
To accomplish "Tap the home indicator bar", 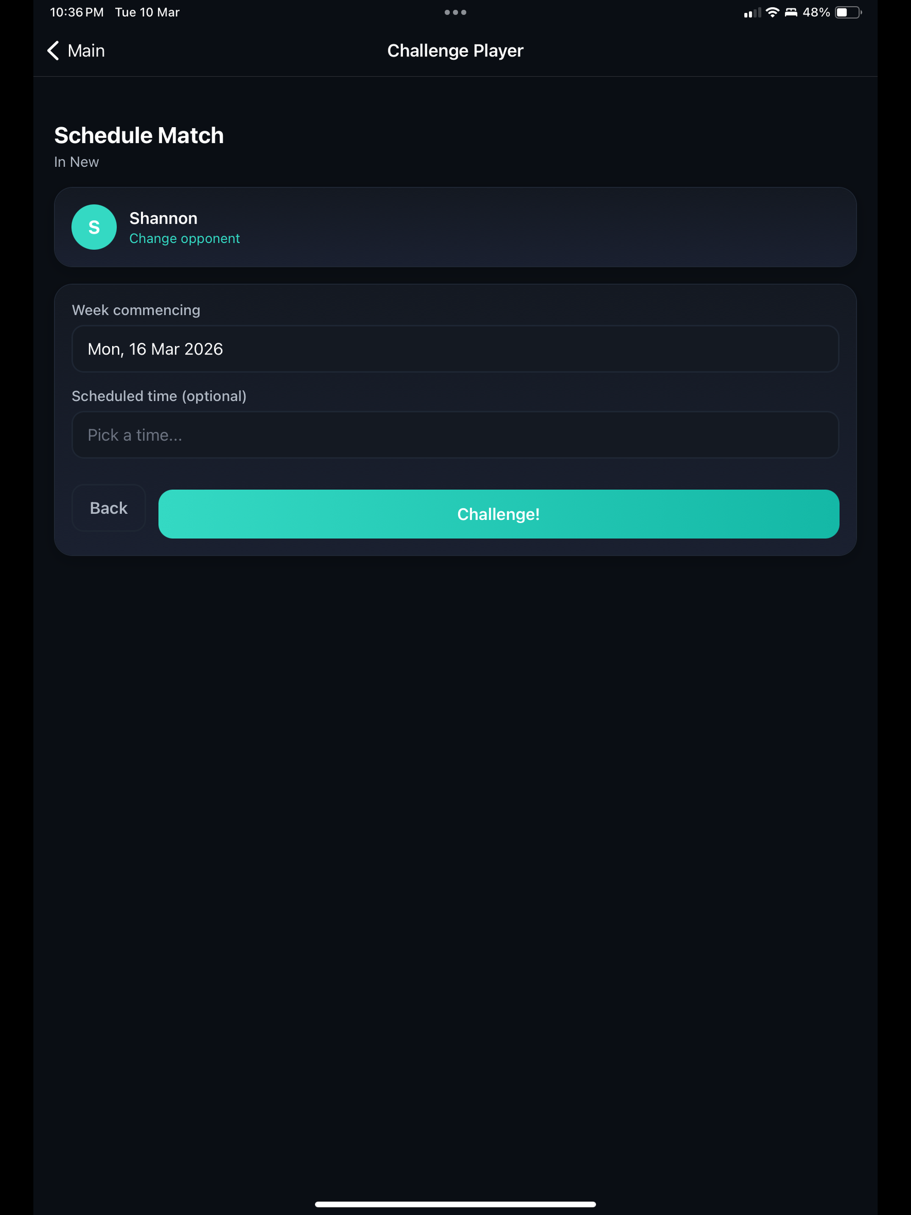I will 455,1204.
